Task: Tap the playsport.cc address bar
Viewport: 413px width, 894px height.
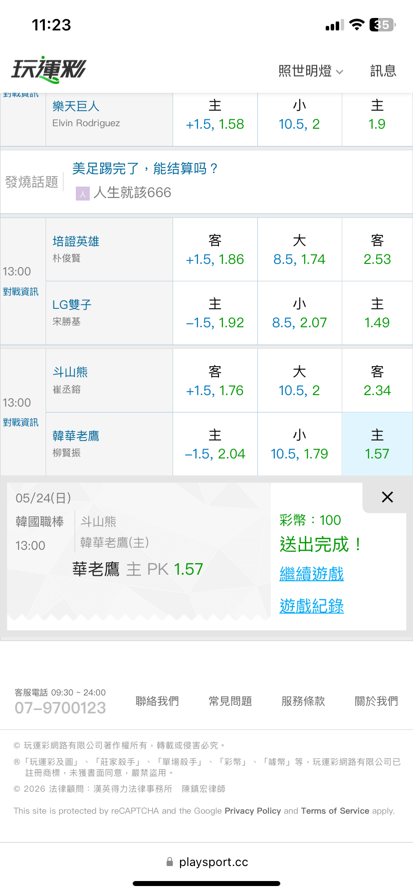Action: pos(207,862)
